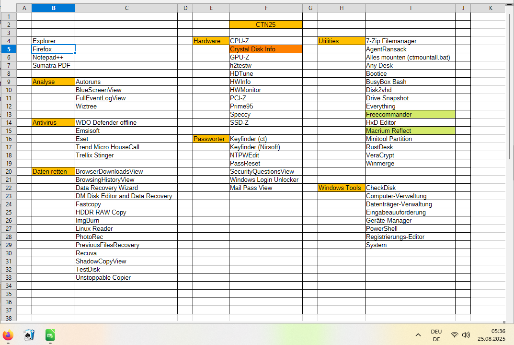Select the Firefox cell
Image resolution: width=514 pixels, height=345 pixels.
pos(54,49)
